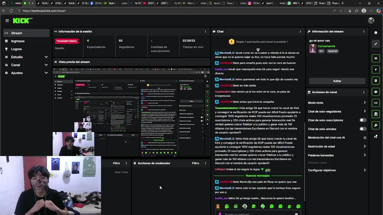The width and height of the screenshot is (383, 215).
Task: Toggle the wrench panel icon in right toolbar
Action: tap(376, 125)
